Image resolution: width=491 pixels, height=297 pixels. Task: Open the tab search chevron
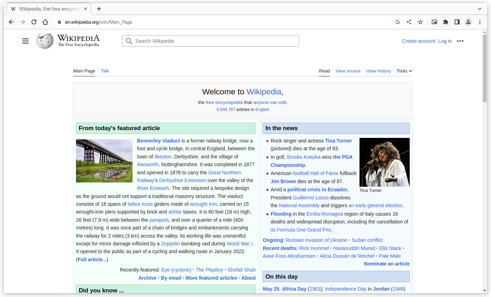click(480, 9)
